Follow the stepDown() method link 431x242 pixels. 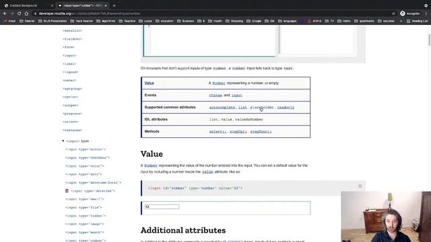261,132
